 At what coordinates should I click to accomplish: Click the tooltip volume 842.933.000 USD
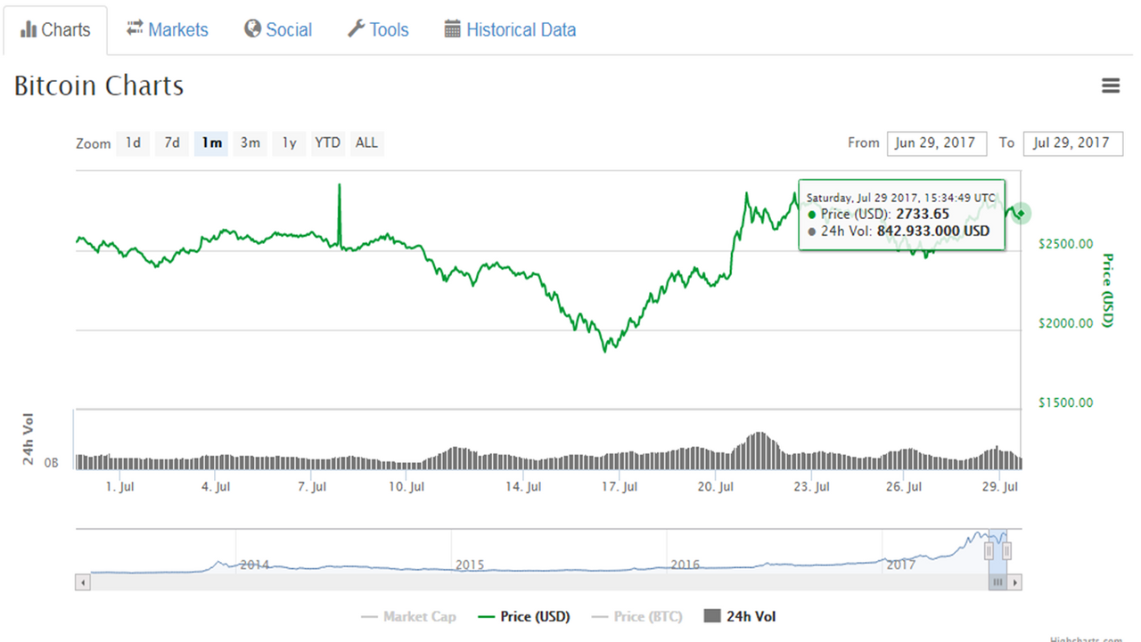(x=933, y=231)
